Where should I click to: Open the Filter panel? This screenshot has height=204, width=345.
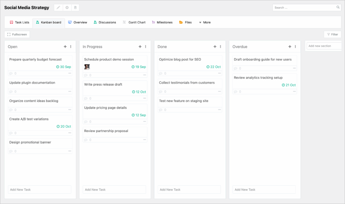[333, 34]
